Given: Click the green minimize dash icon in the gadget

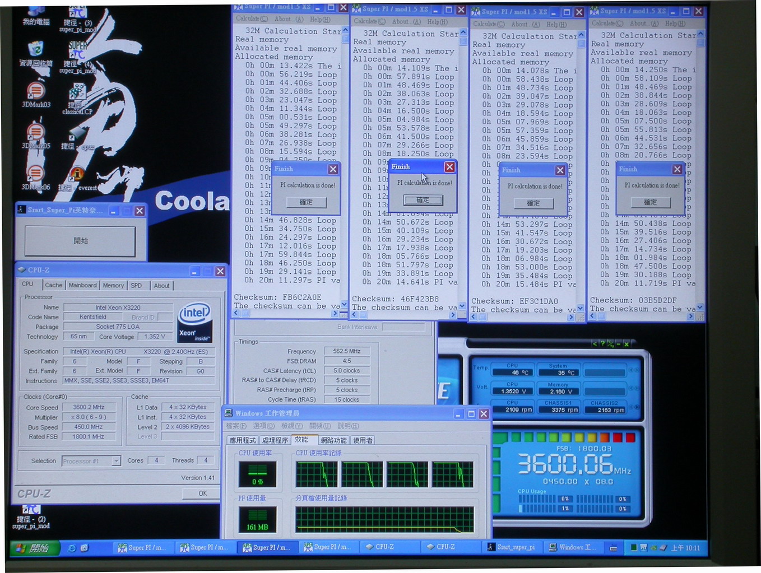Looking at the screenshot, I should (x=618, y=344).
